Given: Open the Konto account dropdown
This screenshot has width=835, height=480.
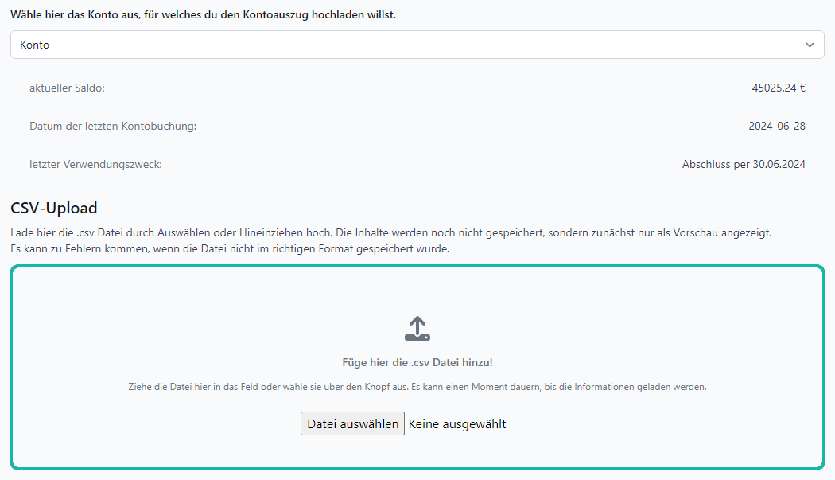Looking at the screenshot, I should pyautogui.click(x=417, y=45).
